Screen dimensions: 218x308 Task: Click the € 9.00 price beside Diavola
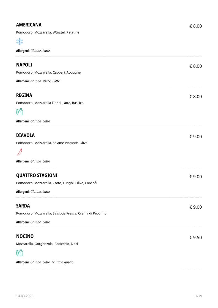point(195,137)
